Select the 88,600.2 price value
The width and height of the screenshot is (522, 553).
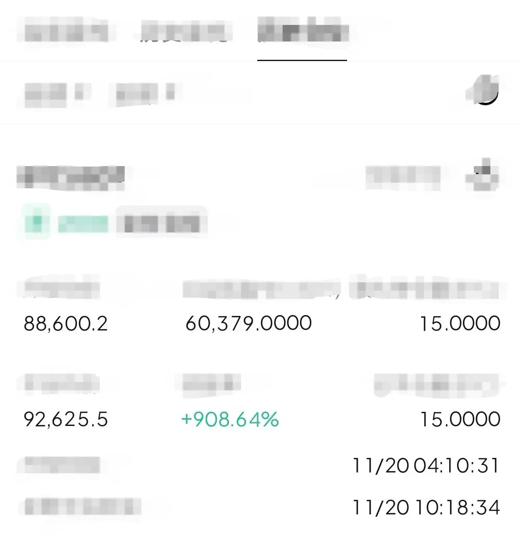pos(66,323)
